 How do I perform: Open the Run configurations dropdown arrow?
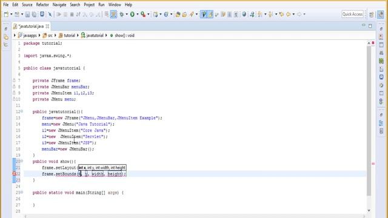click(x=138, y=15)
